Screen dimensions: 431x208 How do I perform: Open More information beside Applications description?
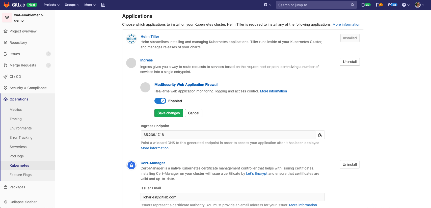346,24
